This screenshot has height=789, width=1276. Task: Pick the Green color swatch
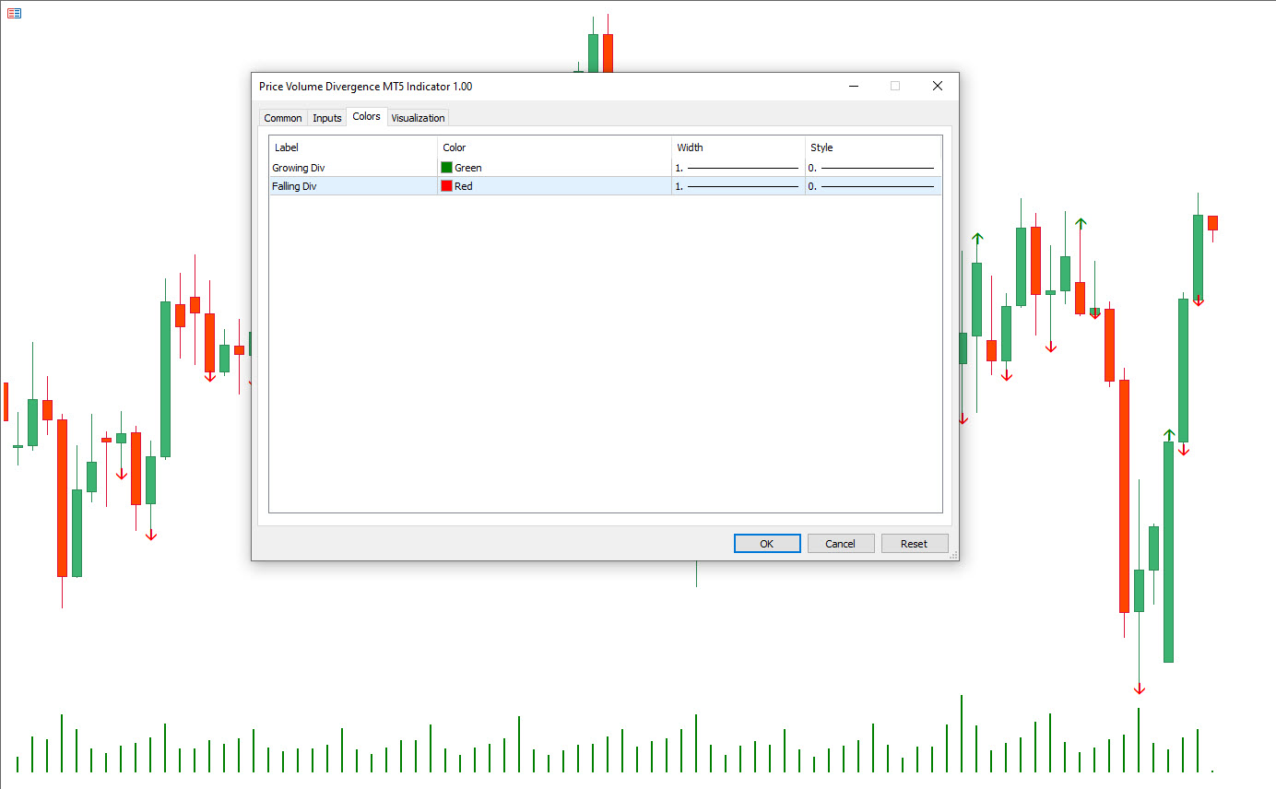446,168
